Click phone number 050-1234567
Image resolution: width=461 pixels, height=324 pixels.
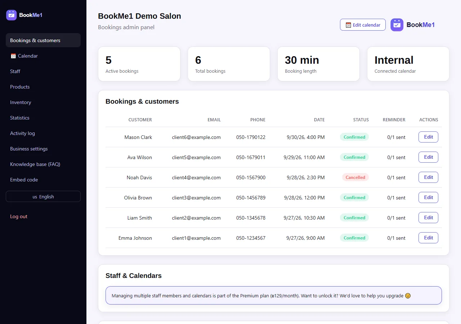[x=251, y=238]
